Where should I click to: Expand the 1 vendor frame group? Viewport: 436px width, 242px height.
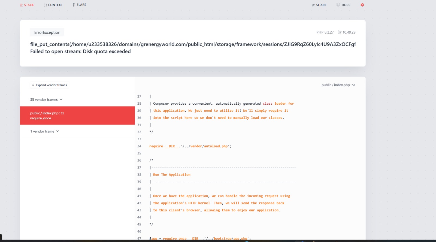pos(44,131)
